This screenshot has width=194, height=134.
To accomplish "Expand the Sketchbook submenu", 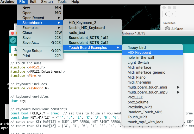I will [x=40, y=23].
